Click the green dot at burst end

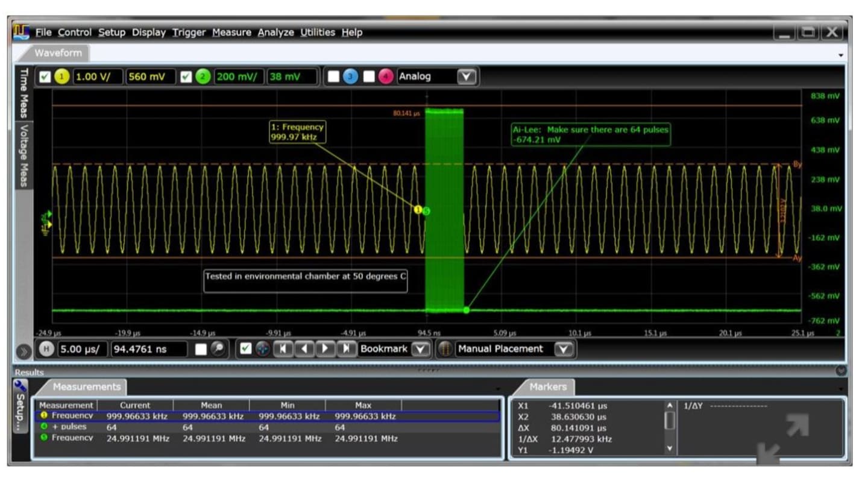click(467, 310)
